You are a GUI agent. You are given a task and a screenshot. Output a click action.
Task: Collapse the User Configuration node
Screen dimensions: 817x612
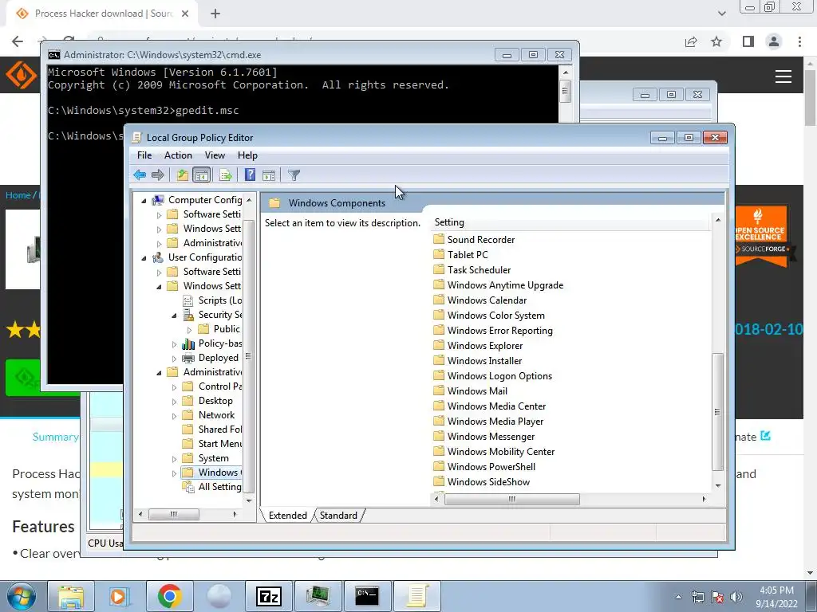tap(144, 257)
